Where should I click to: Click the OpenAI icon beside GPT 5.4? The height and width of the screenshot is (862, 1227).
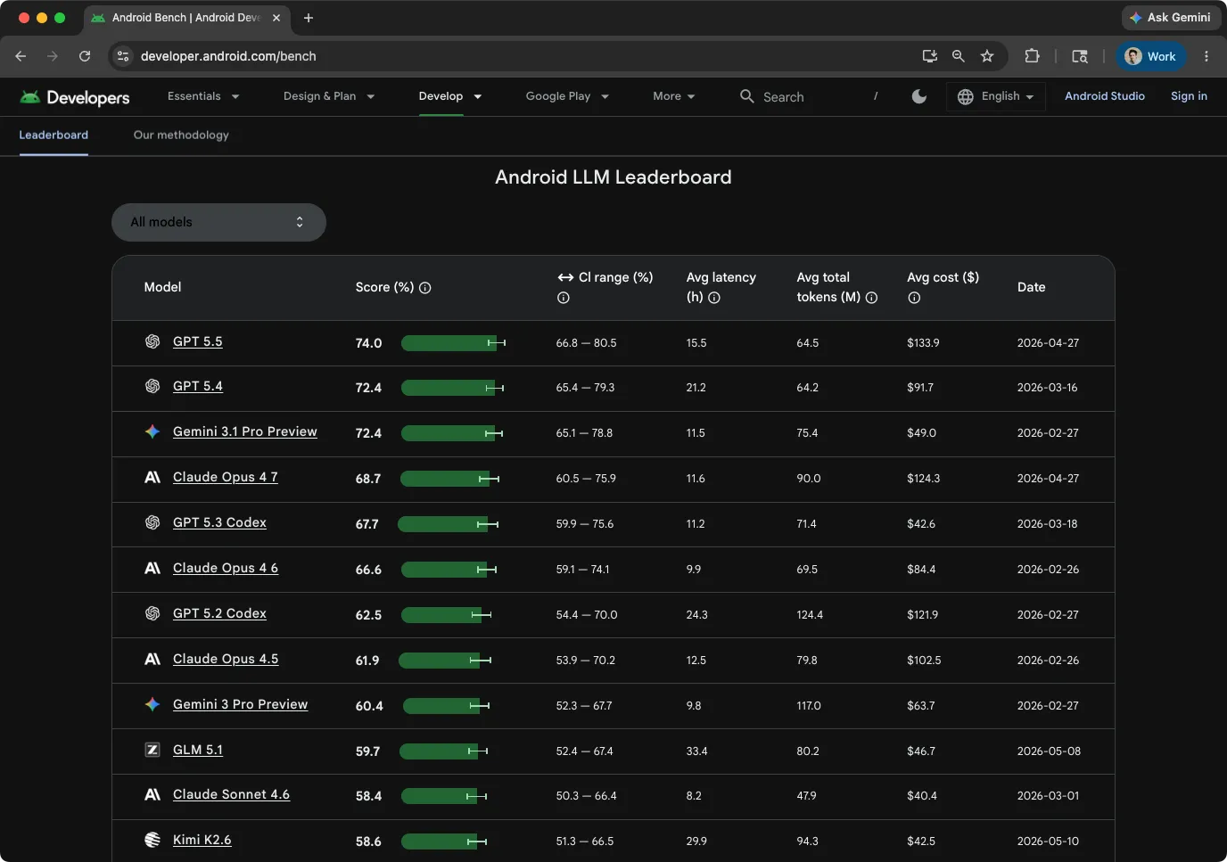pos(152,386)
